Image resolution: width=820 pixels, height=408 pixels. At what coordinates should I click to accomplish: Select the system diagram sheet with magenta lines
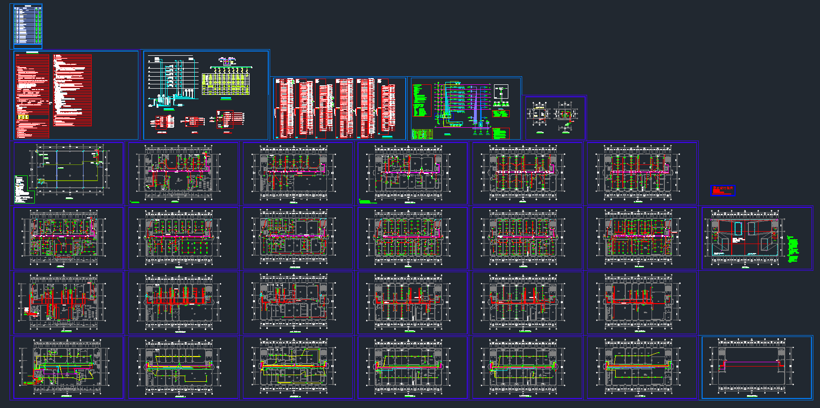465,109
